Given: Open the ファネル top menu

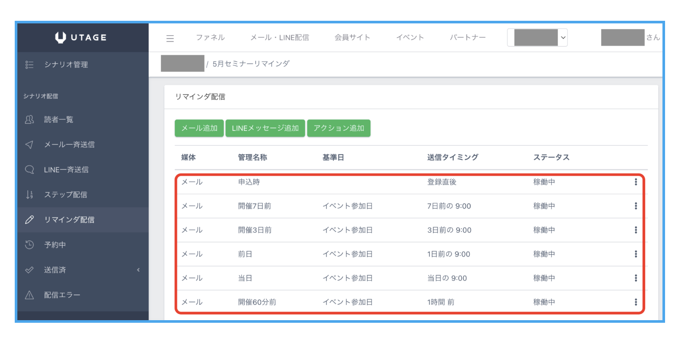Looking at the screenshot, I should pos(210,38).
